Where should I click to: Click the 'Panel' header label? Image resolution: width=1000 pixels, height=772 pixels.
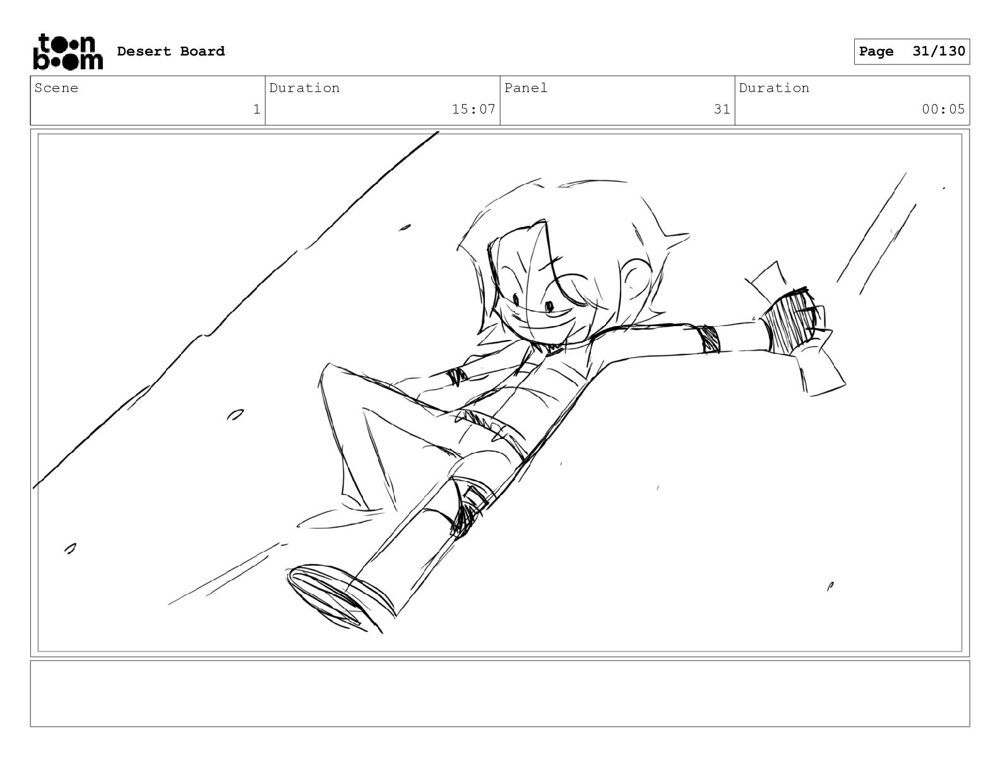[x=526, y=88]
